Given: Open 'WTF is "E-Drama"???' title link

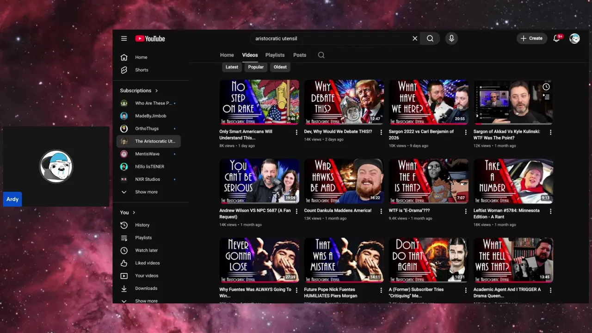Looking at the screenshot, I should pyautogui.click(x=409, y=210).
